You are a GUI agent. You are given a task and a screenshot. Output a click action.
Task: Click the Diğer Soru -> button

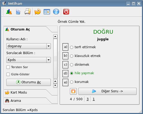108,91
